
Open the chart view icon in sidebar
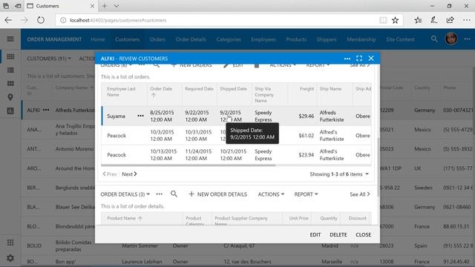[10, 111]
